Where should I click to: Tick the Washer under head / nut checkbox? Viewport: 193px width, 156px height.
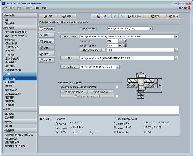(x=117, y=96)
